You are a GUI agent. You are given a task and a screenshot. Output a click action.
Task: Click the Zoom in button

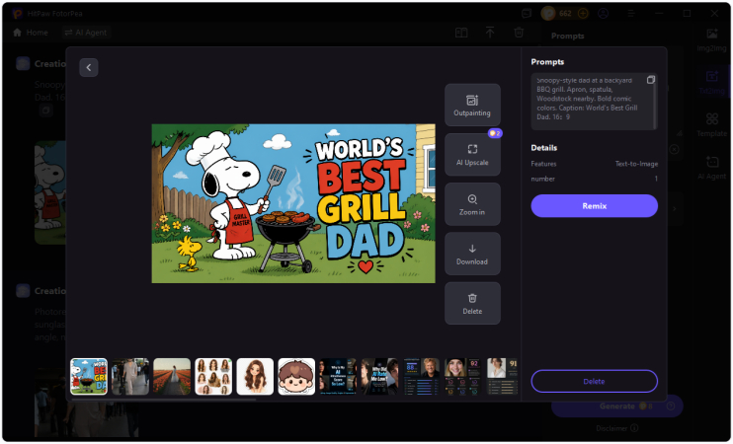[x=472, y=204]
